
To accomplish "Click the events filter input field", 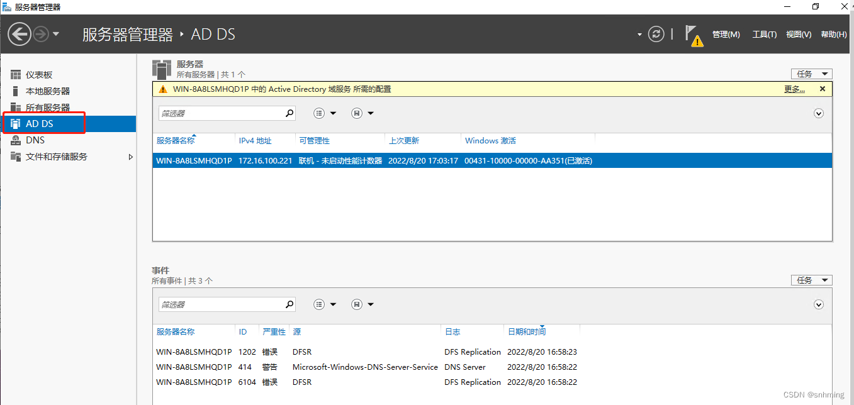I will (220, 304).
